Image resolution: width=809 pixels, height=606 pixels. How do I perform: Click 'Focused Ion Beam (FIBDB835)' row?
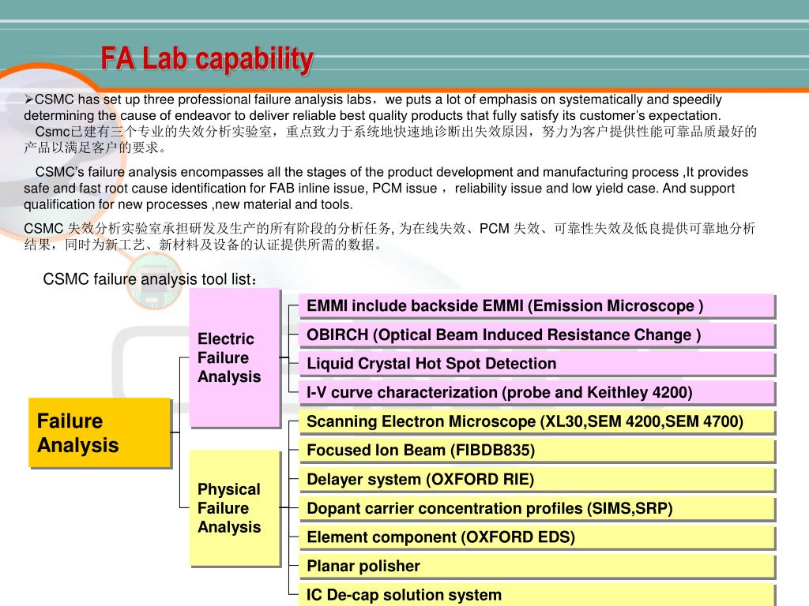[536, 451]
